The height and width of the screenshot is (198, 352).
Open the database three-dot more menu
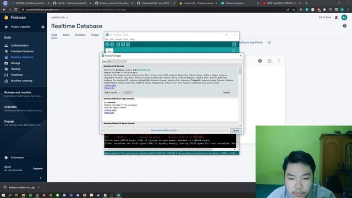pyautogui.click(x=279, y=61)
